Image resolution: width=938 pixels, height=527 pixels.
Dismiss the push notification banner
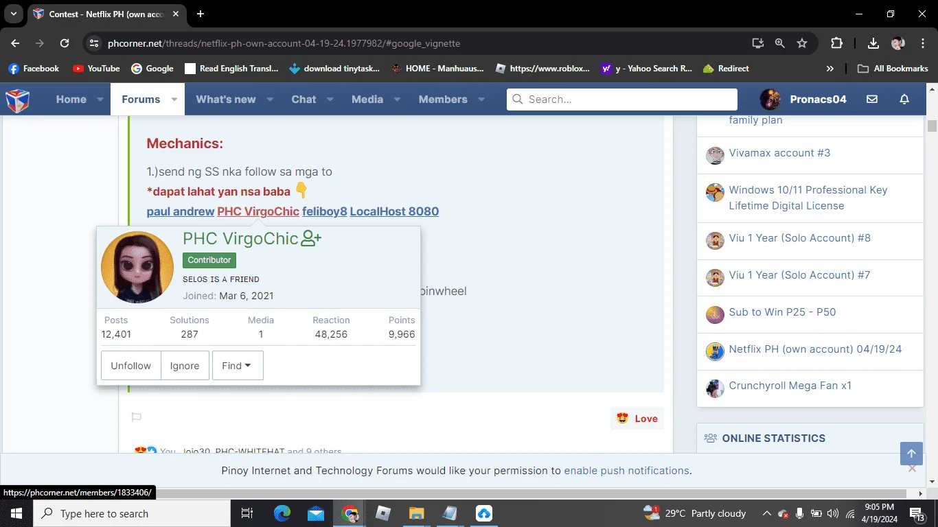(x=912, y=469)
